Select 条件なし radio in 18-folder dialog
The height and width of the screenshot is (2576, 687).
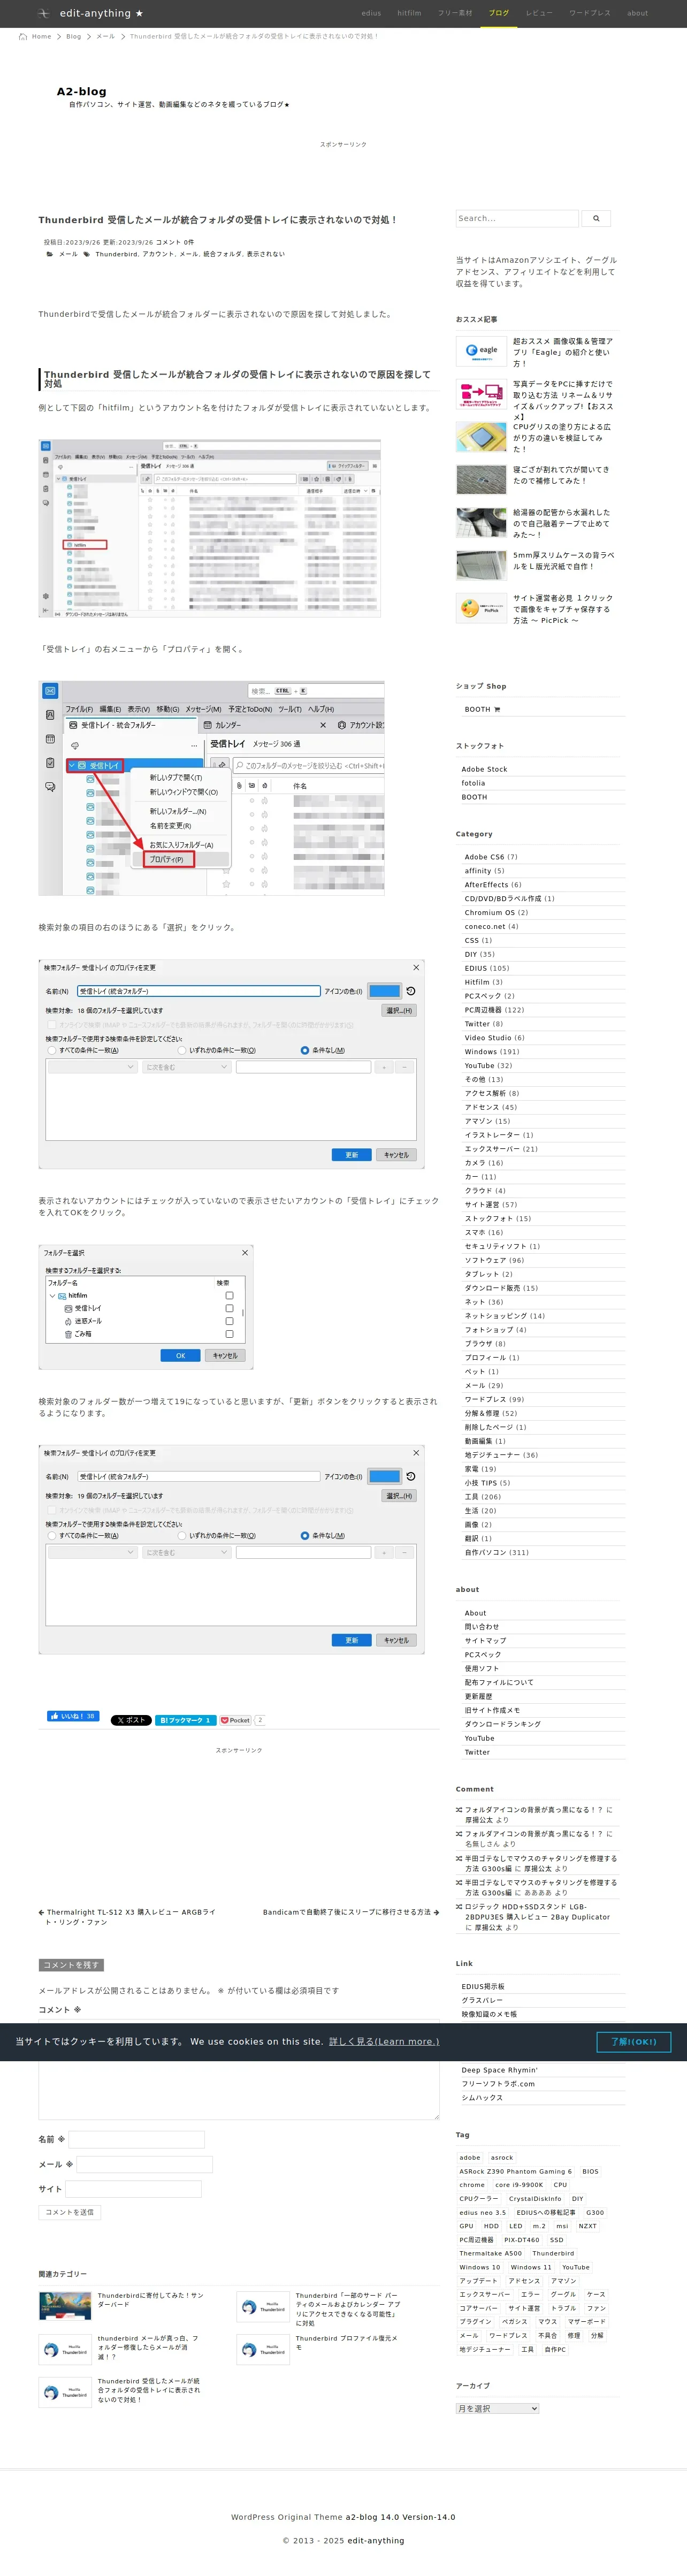(x=305, y=1050)
